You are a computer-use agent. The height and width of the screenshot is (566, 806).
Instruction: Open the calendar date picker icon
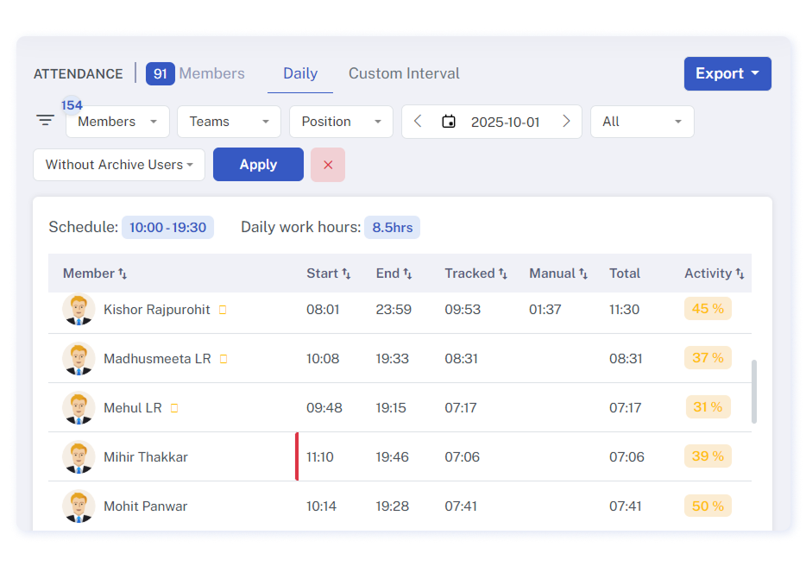tap(449, 122)
